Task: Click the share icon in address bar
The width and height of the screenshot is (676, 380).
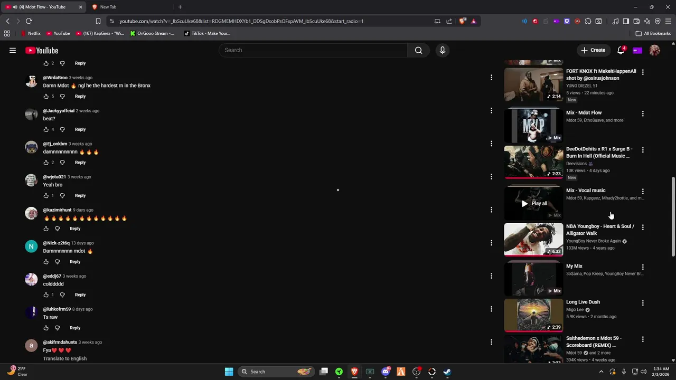Action: tap(449, 21)
